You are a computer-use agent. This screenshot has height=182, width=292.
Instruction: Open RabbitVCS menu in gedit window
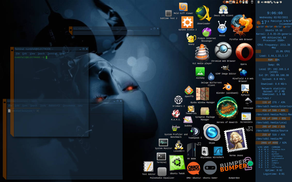pos(54,106)
